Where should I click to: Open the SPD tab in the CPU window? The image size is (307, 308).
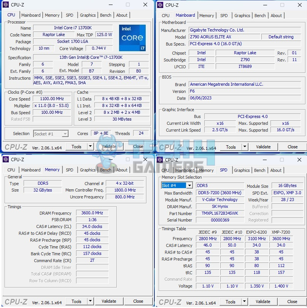[69, 15]
